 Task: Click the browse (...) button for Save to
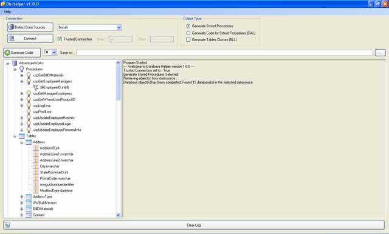click(380, 53)
